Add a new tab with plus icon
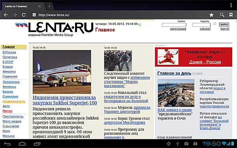Screen dimensions: 237x148 [49, 6]
